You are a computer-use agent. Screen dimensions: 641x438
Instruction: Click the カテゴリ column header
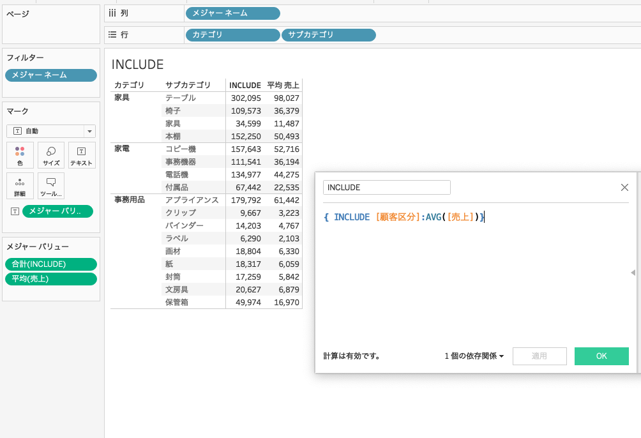(129, 85)
